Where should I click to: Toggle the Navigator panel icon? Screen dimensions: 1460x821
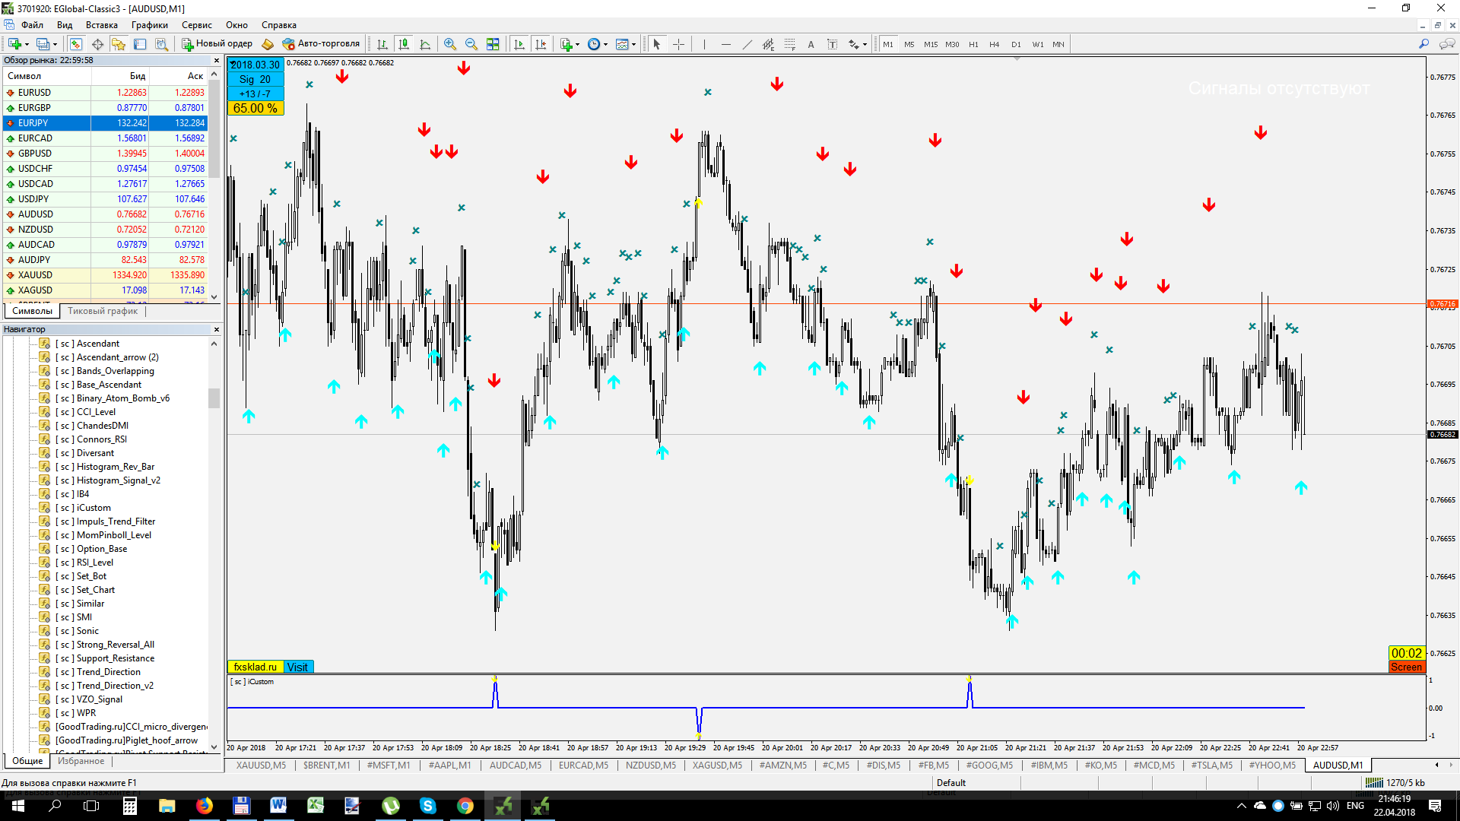119,44
